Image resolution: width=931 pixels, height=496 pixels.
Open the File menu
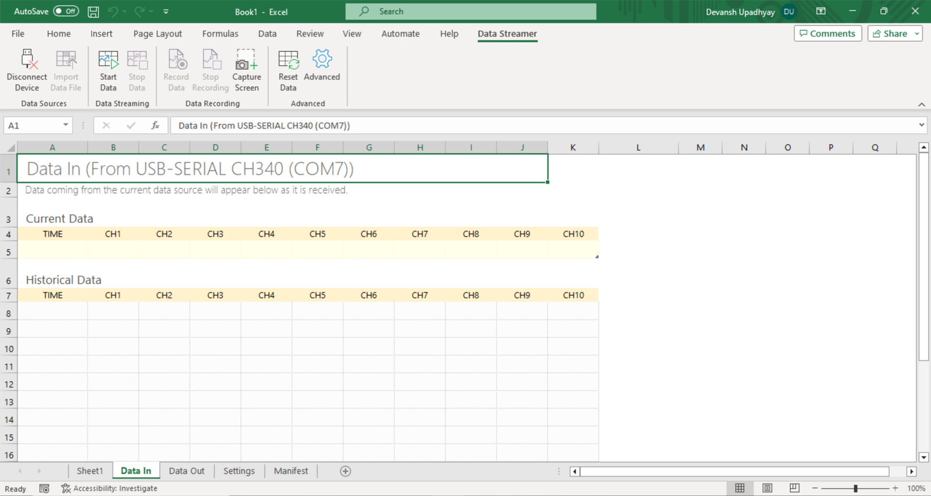coord(18,34)
